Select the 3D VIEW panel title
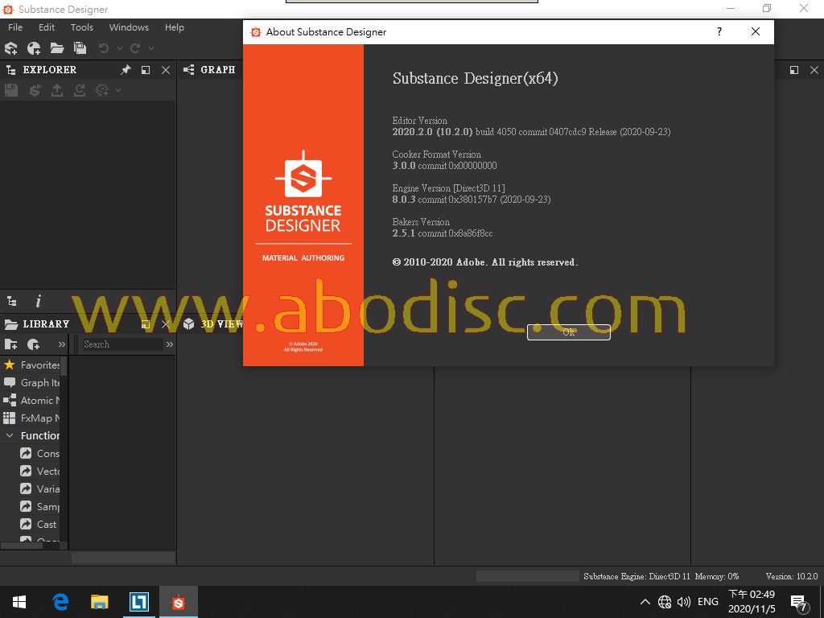 pos(221,324)
